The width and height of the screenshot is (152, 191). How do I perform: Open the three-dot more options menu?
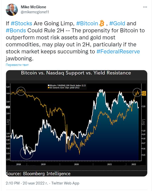[145, 7]
